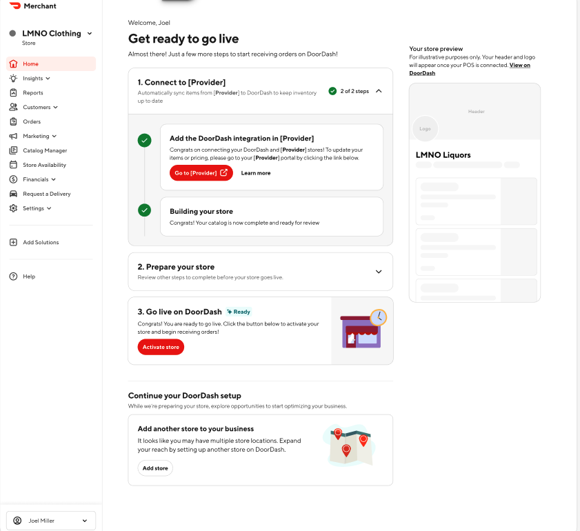Open Catalog Manager via its sidebar icon
This screenshot has height=531, width=580.
[12, 150]
